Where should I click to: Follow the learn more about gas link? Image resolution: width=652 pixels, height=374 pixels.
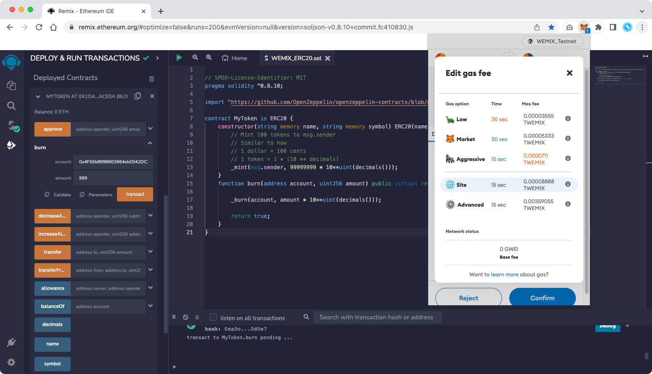point(504,275)
